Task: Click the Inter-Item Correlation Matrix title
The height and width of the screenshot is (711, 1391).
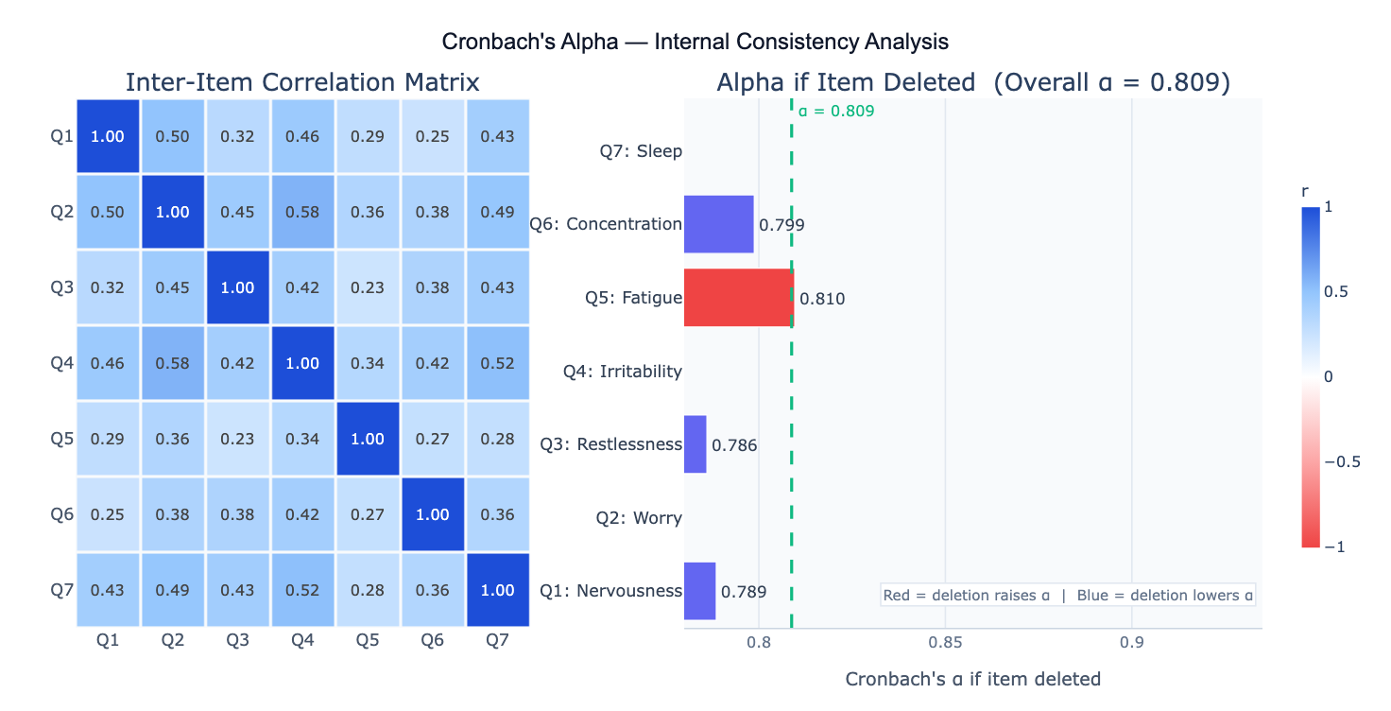Action: (302, 82)
